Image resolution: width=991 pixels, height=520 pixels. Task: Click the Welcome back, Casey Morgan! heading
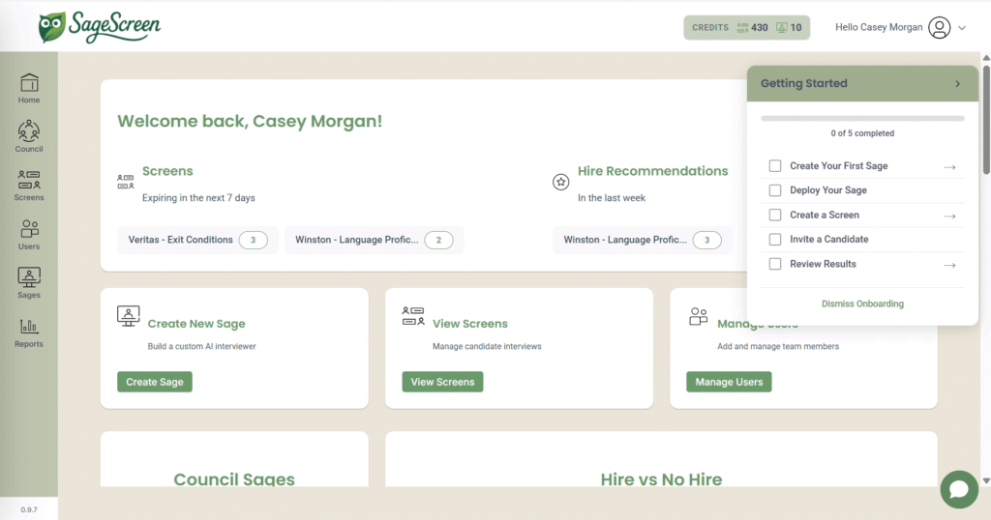click(x=250, y=121)
